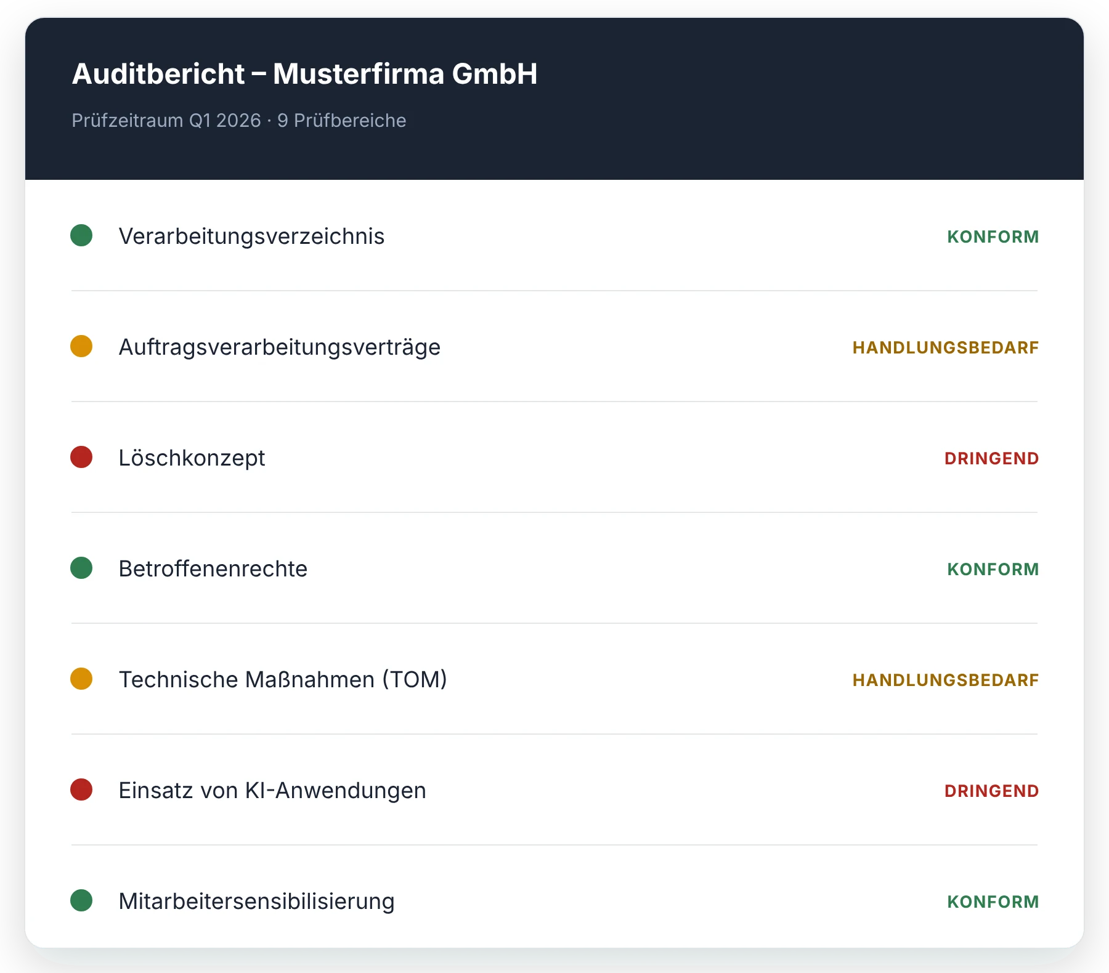Screen dimensions: 1109x973
Task: Click the red status dot beside Löschkonzept
Action: (81, 457)
